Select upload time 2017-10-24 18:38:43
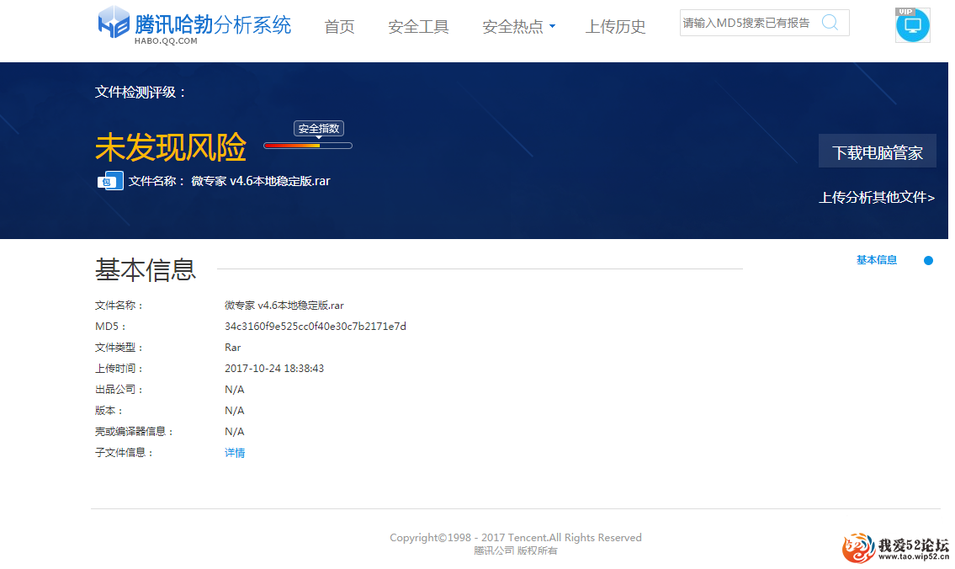 coord(274,369)
